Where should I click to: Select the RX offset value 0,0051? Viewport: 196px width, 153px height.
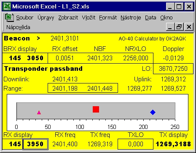click(x=65, y=58)
